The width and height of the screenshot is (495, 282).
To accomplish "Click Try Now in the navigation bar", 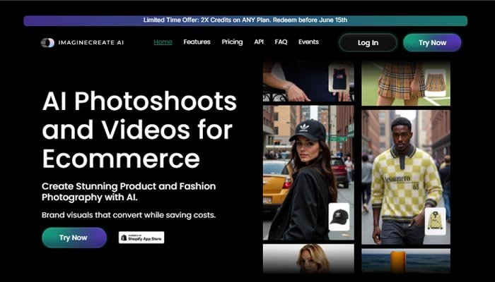I will click(x=432, y=43).
